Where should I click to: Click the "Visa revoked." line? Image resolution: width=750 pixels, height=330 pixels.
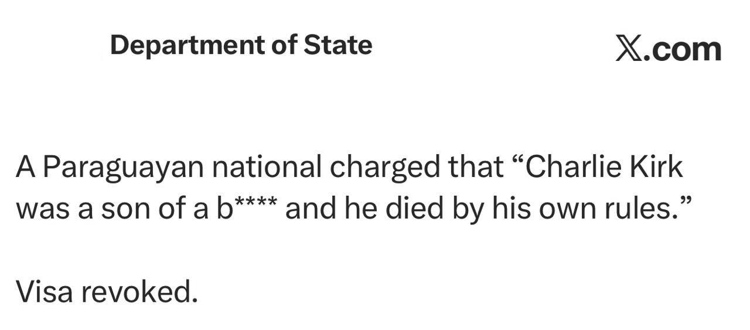click(x=107, y=291)
